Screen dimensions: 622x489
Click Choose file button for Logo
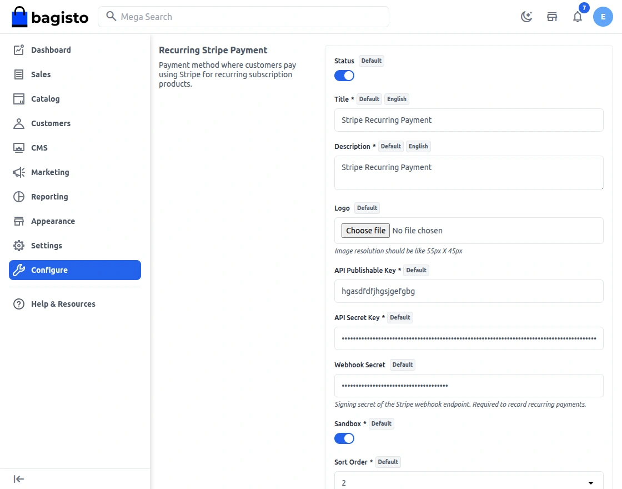tap(365, 231)
